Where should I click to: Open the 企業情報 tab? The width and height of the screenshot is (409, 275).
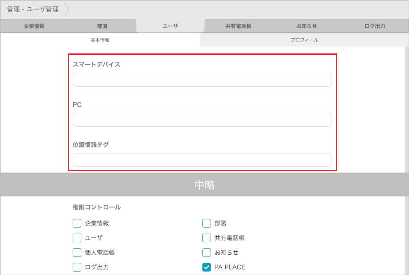(34, 26)
